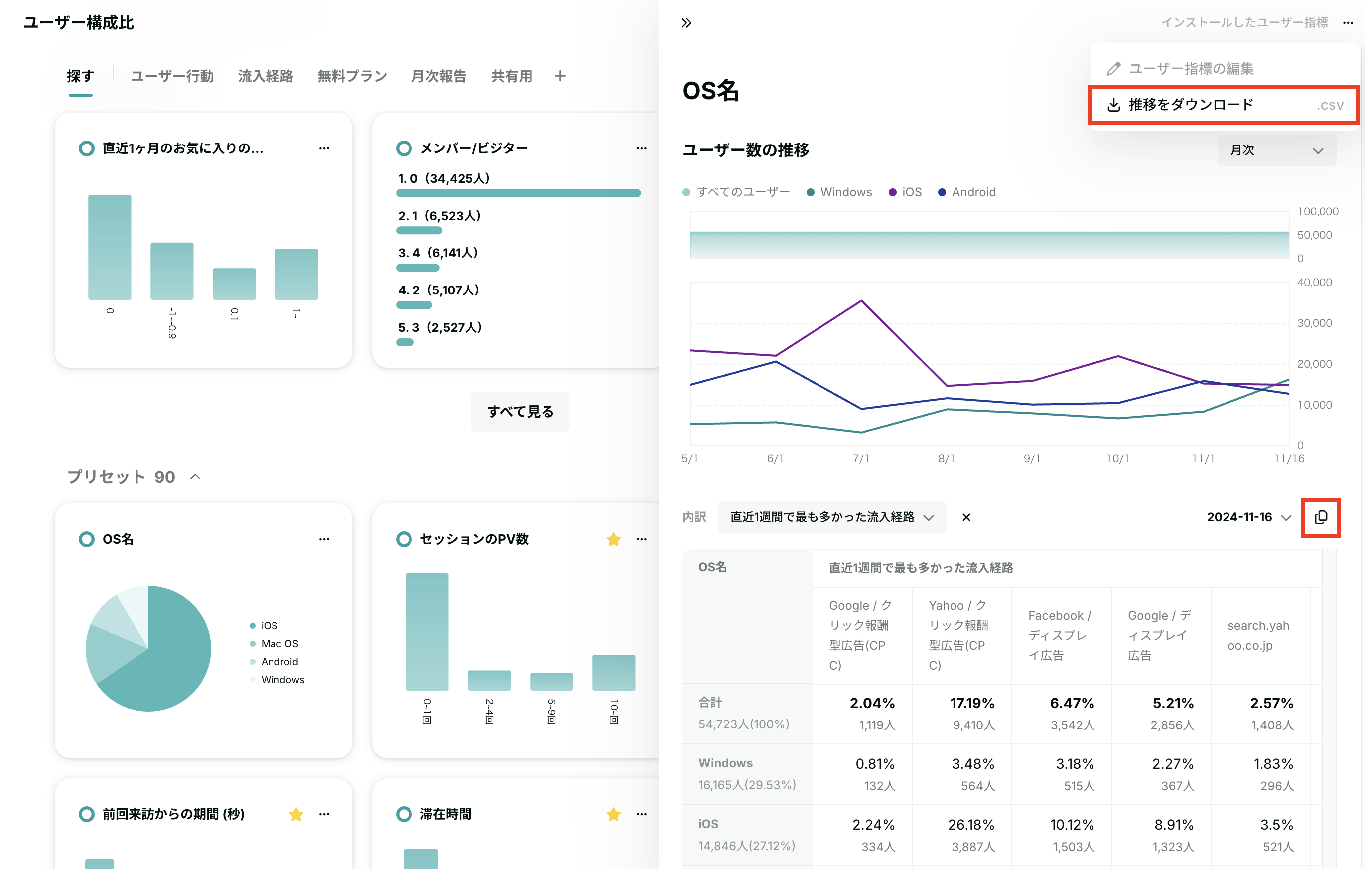Toggle すべてのユーザー series in chart legend
The image size is (1365, 869).
tap(736, 192)
